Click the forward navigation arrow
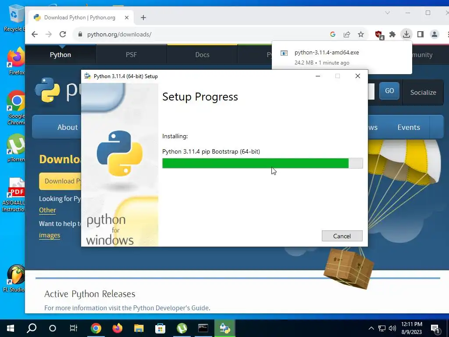Viewport: 449px width, 337px height. (49, 34)
